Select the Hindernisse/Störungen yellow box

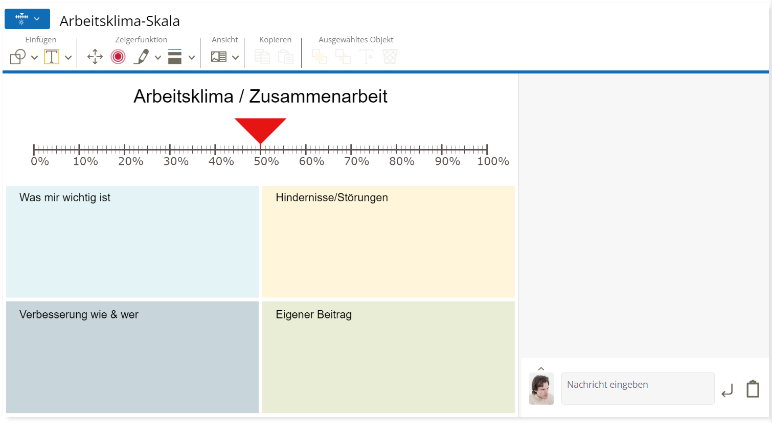click(388, 241)
